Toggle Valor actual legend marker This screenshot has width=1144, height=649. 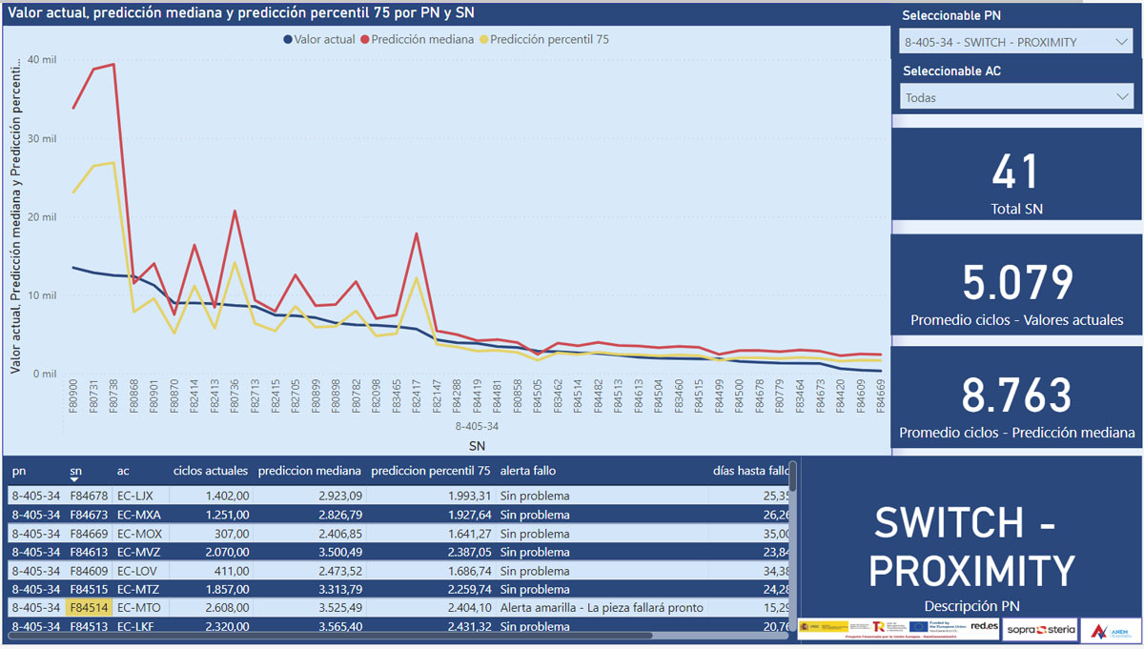point(287,40)
